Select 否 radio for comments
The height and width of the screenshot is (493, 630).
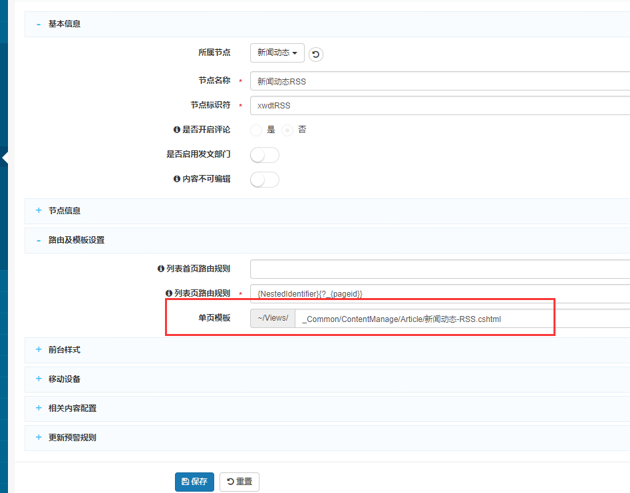click(x=287, y=130)
